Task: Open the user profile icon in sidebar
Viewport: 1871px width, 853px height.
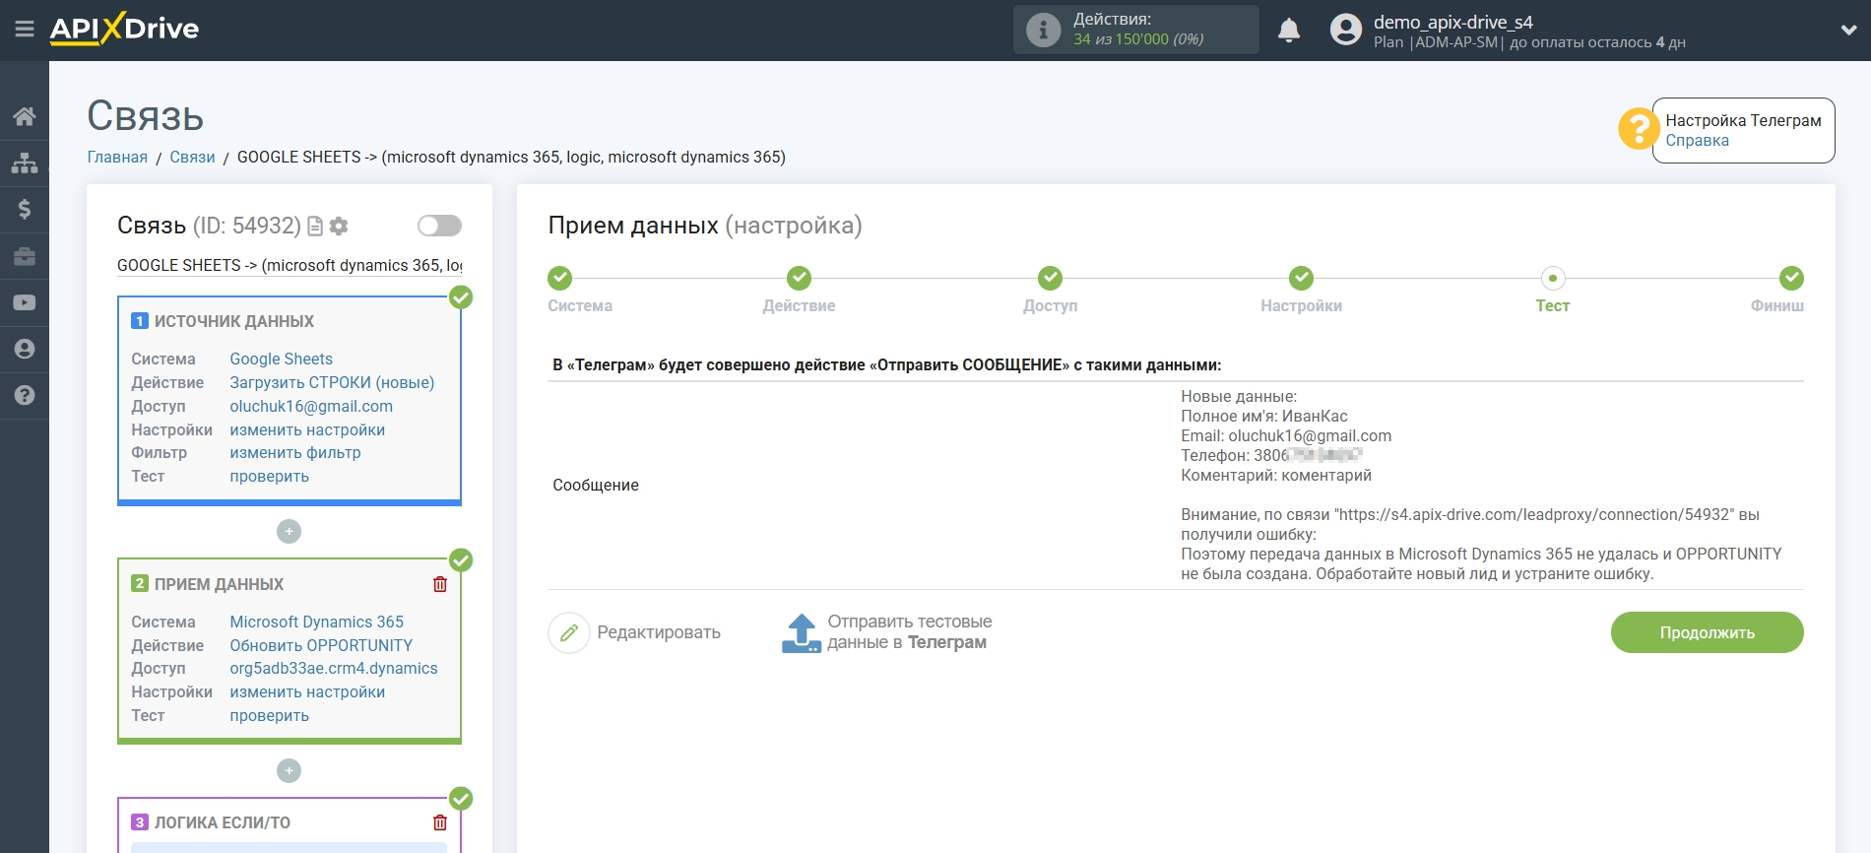Action: [25, 349]
